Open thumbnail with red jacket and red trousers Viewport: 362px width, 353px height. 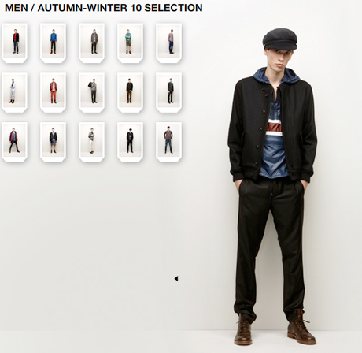point(54,92)
